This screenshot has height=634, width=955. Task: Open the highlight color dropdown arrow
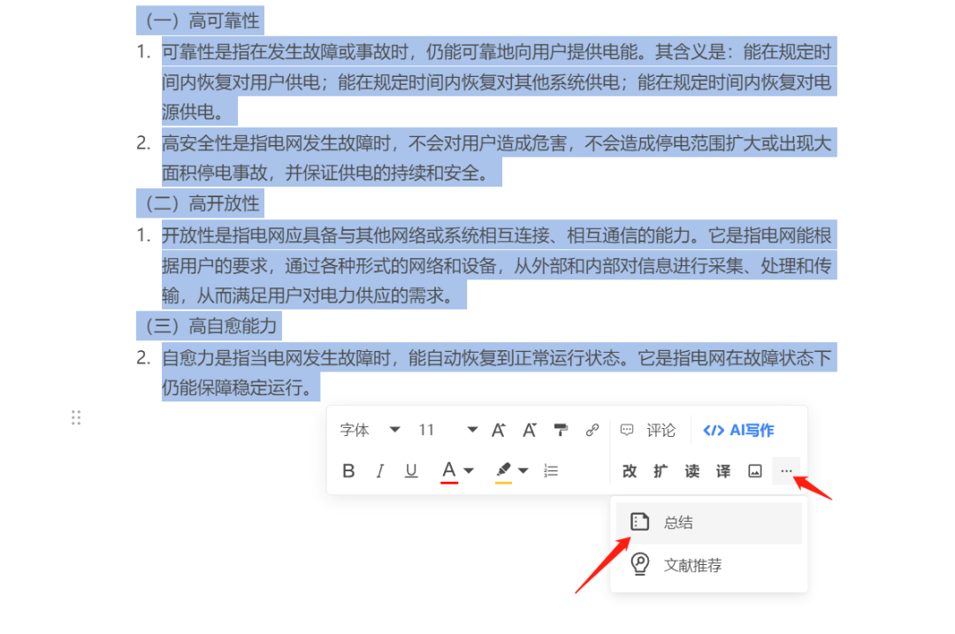[523, 470]
